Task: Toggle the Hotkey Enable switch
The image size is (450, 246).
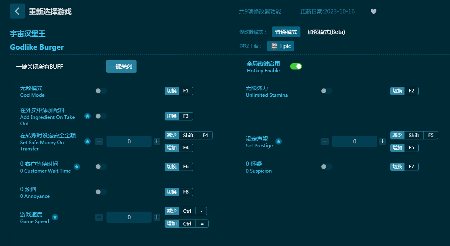Action: click(296, 66)
